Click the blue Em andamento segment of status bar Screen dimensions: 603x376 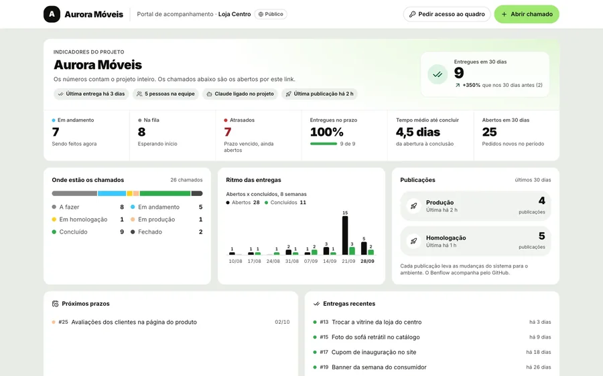point(112,193)
